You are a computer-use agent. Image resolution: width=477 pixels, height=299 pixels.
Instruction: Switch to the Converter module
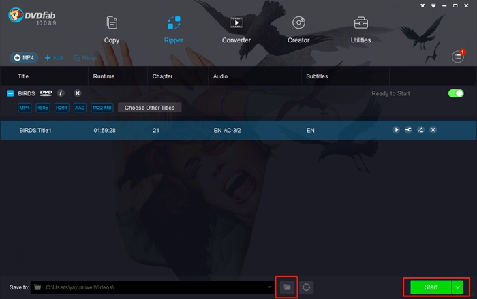[236, 30]
